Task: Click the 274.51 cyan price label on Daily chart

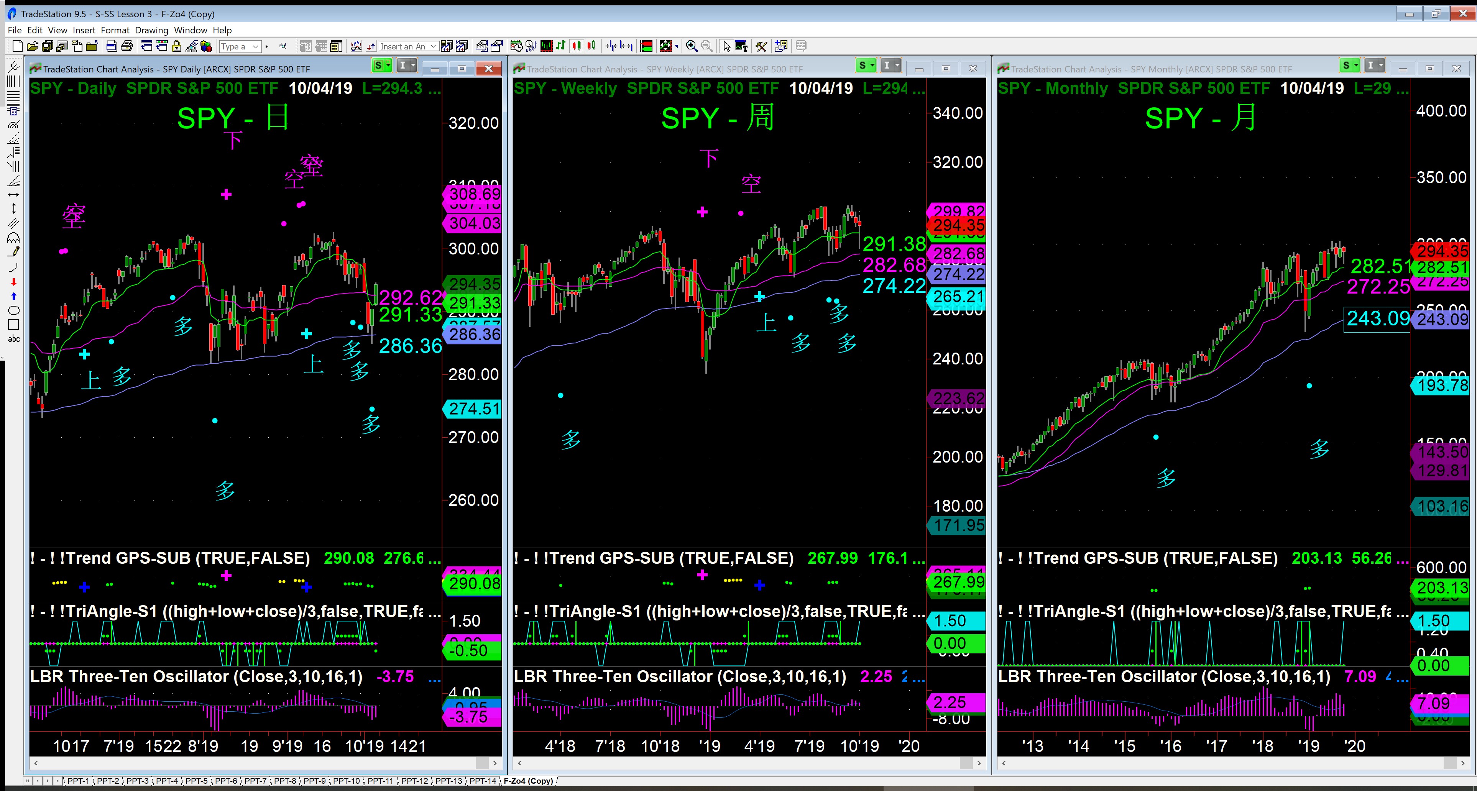Action: (x=472, y=409)
